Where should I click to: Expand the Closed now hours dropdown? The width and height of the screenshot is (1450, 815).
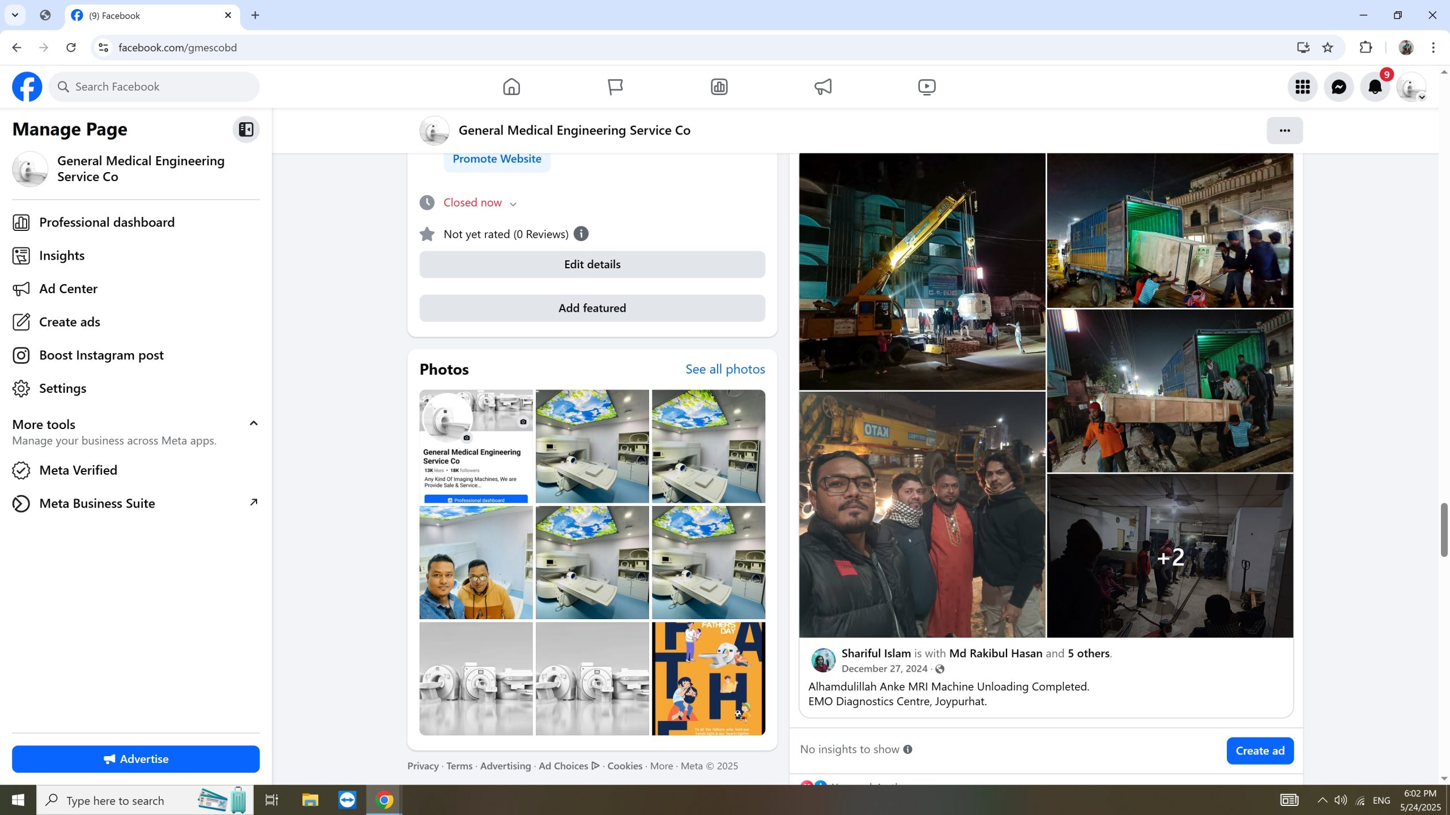pos(513,204)
